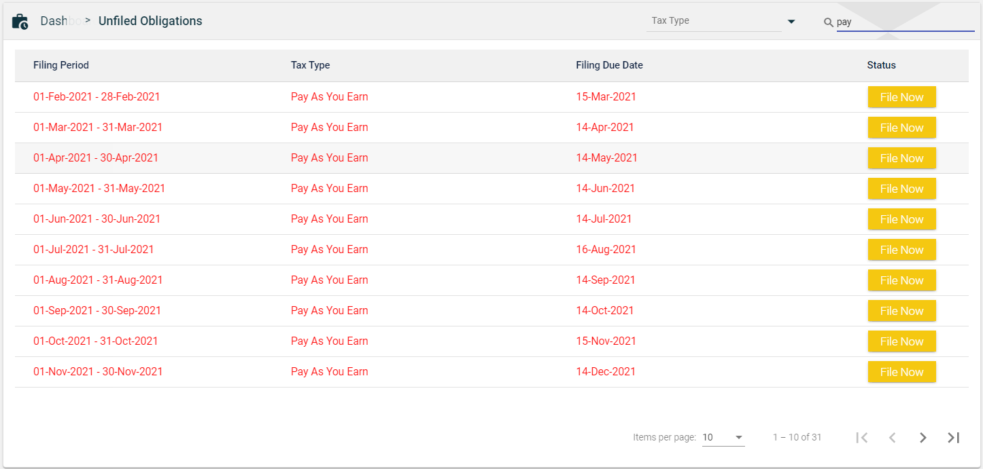This screenshot has width=983, height=469.
Task: Go to the first page of results
Action: tap(862, 438)
